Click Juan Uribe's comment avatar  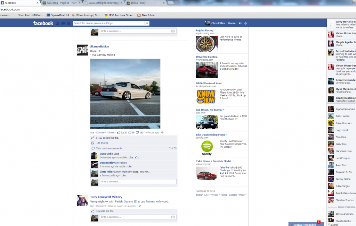(95, 156)
